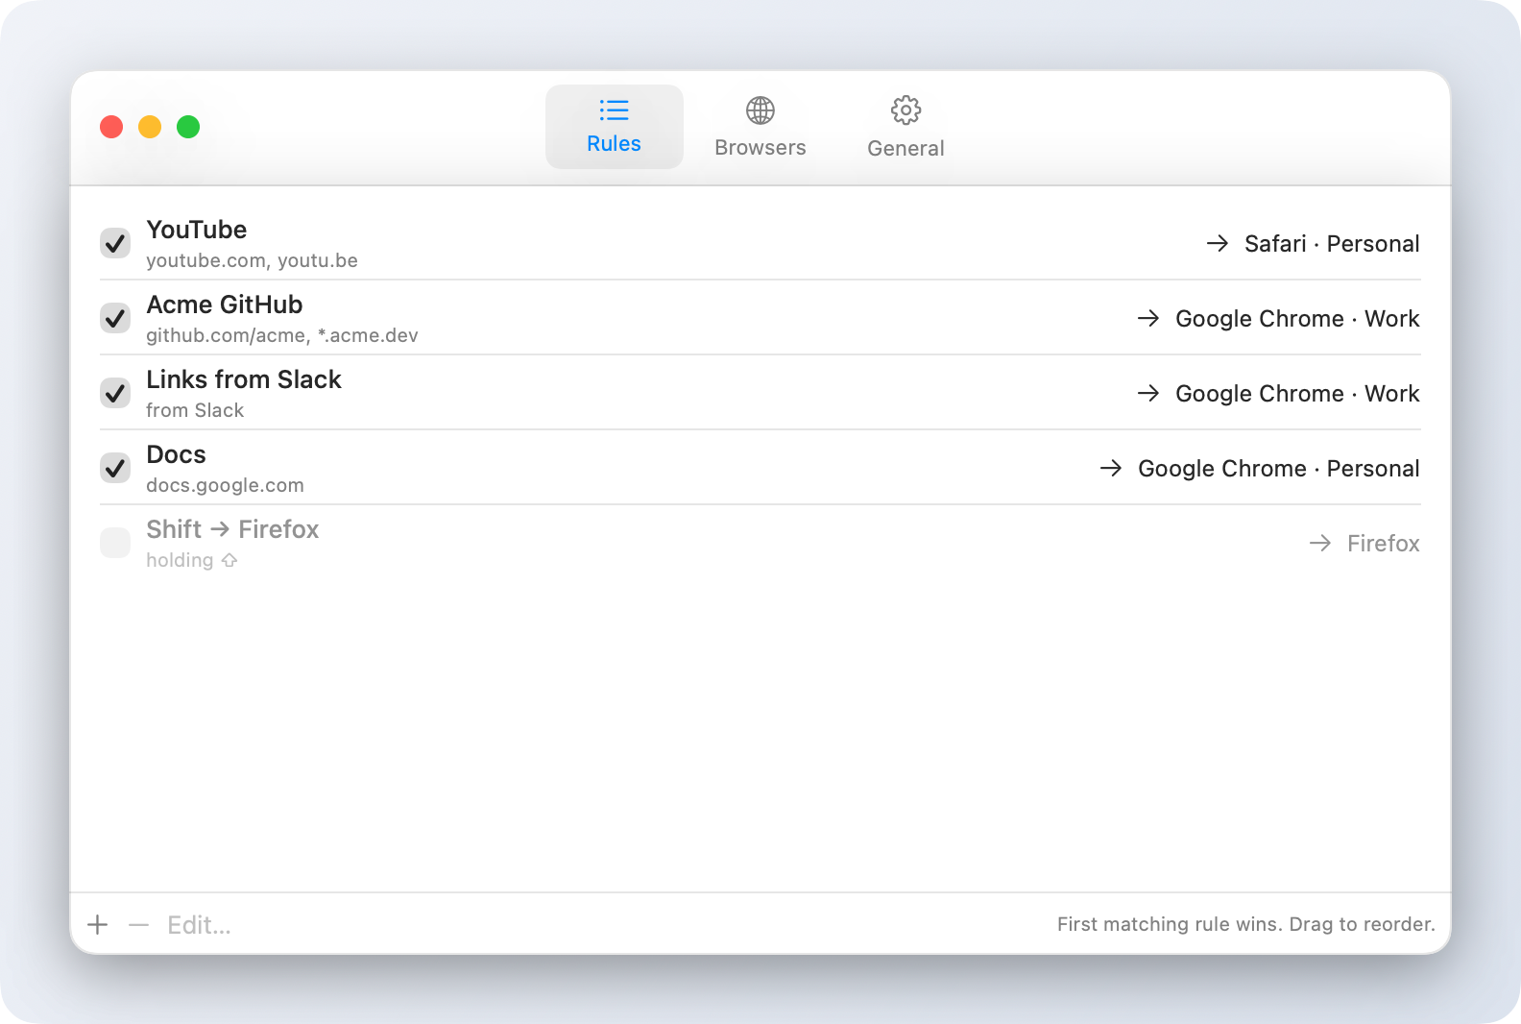Screen dimensions: 1521x1024
Task: Click Google Chrome · Personal target
Action: (x=1279, y=469)
